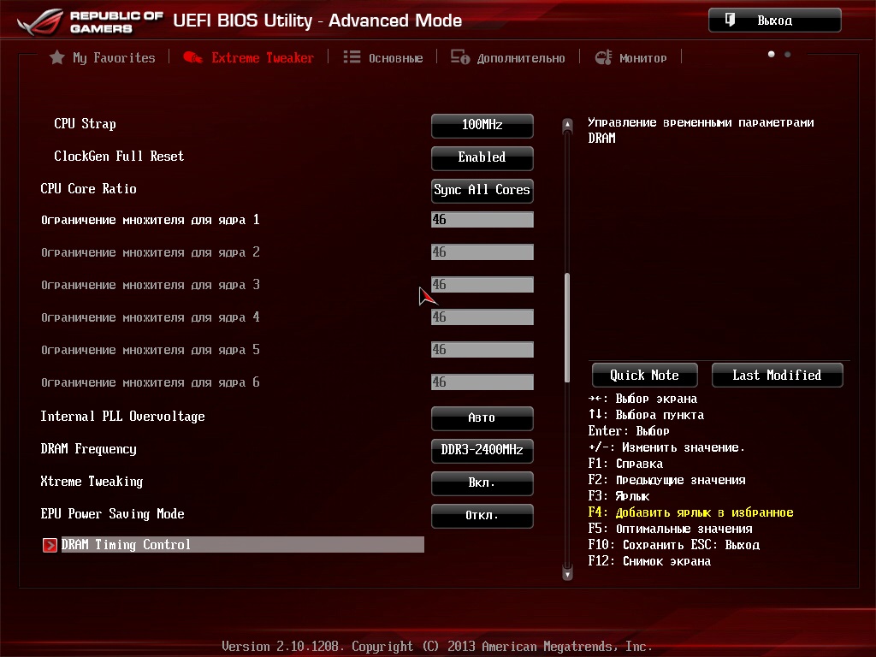Screen dimensions: 876x657
Task: Click the exit door icon at top right
Action: pyautogui.click(x=731, y=20)
